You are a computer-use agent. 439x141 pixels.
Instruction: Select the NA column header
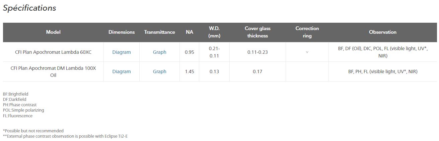190,32
